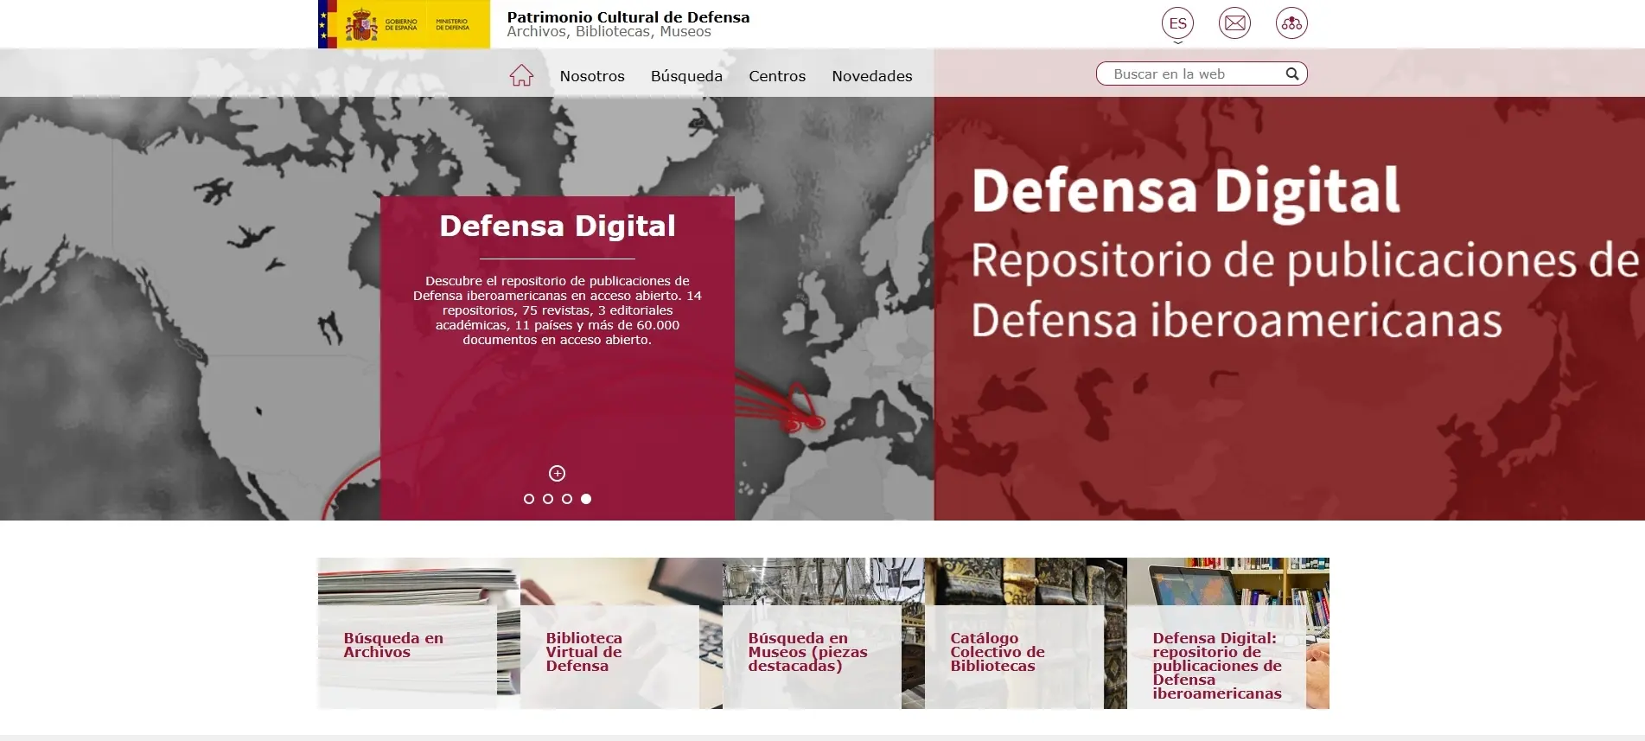1645x741 pixels.
Task: Click the Archivos, Bibliotecas, Museos subtitle
Action: click(609, 32)
